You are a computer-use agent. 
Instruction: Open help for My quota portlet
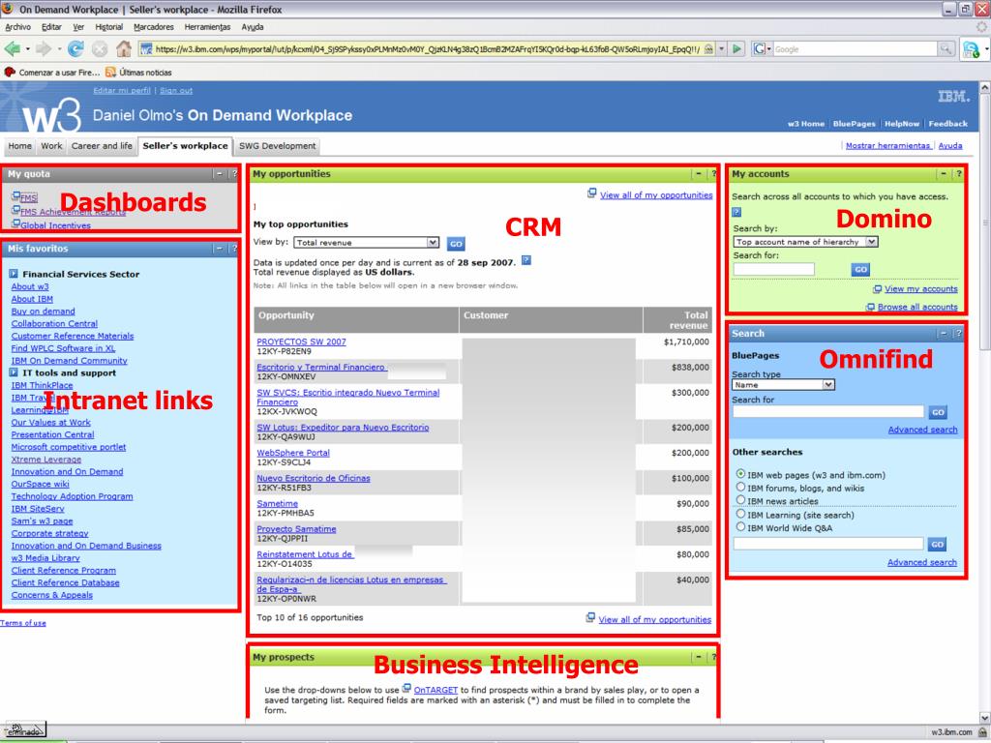click(x=234, y=174)
